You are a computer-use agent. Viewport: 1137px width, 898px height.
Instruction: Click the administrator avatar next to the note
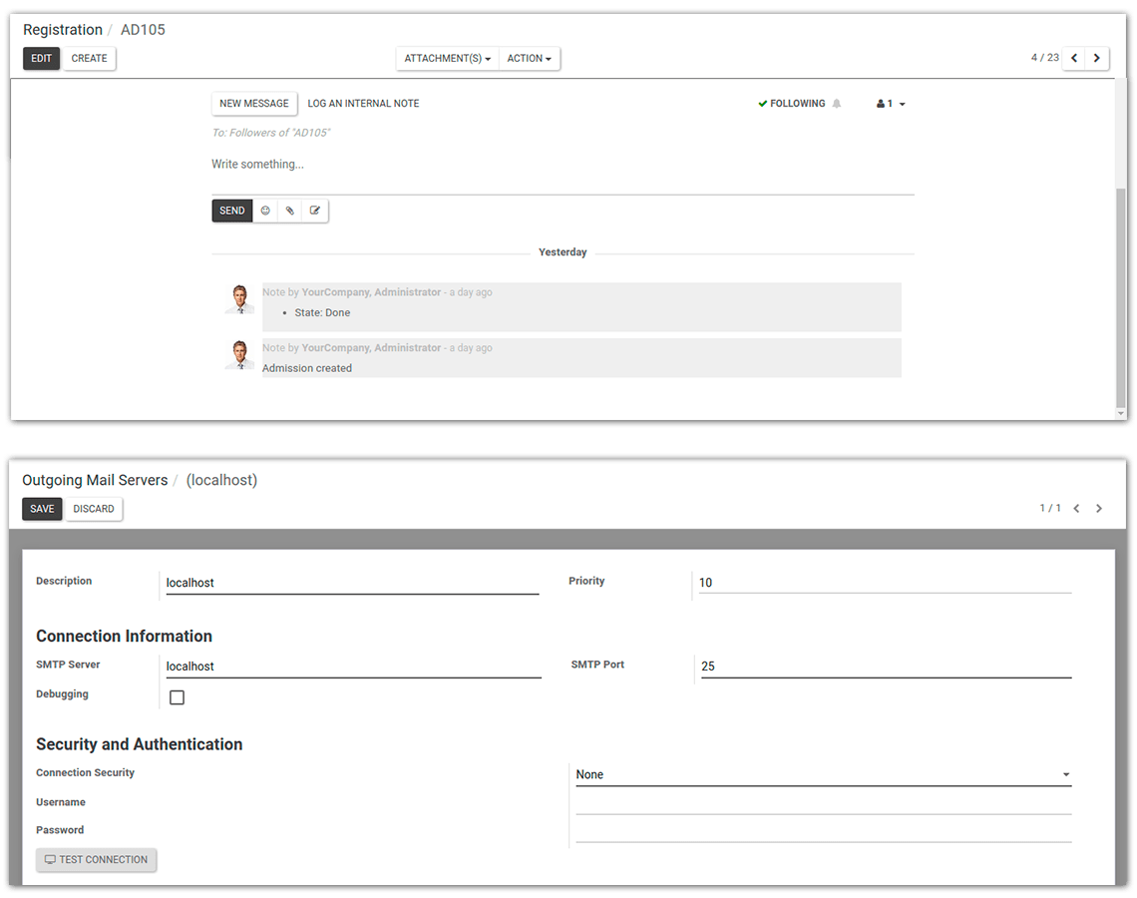coord(239,298)
